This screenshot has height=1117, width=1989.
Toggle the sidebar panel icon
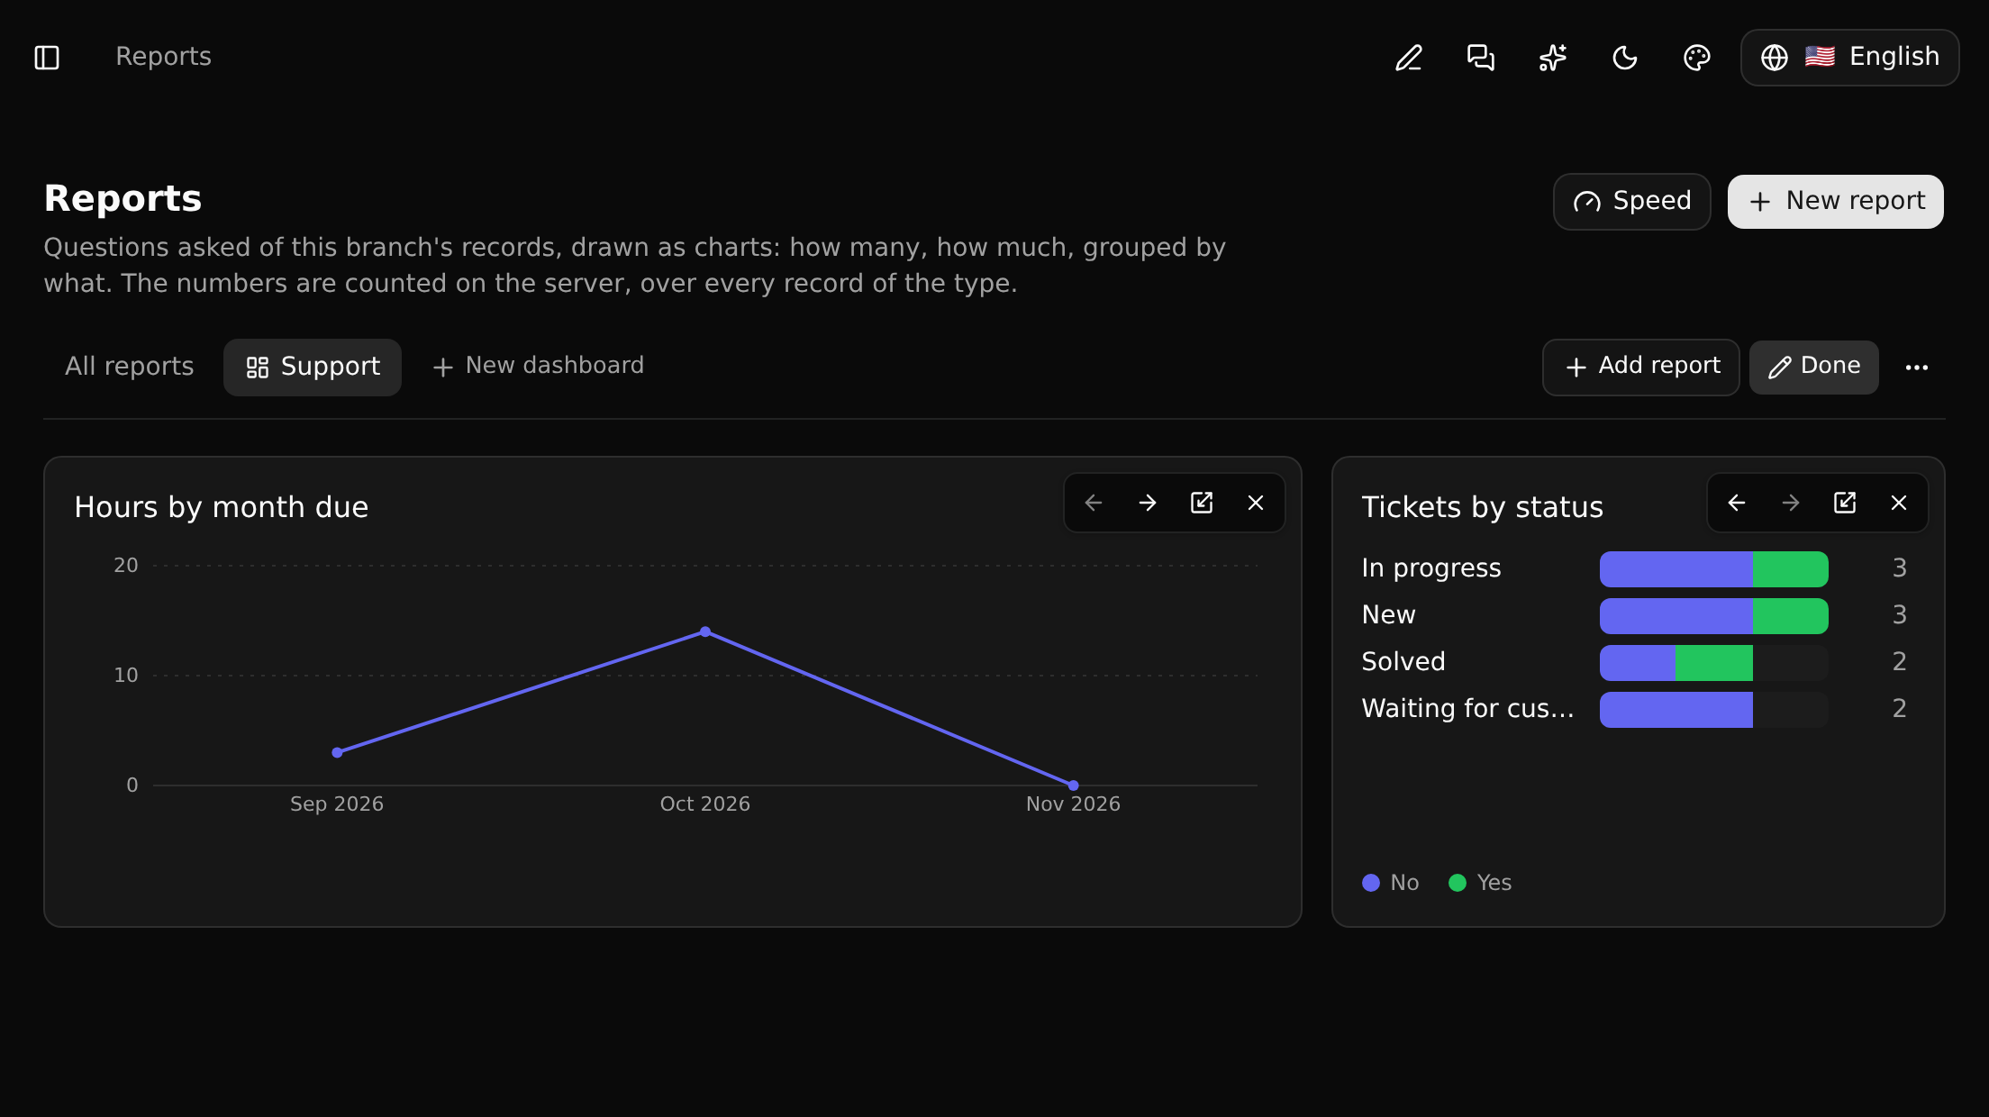(x=47, y=58)
